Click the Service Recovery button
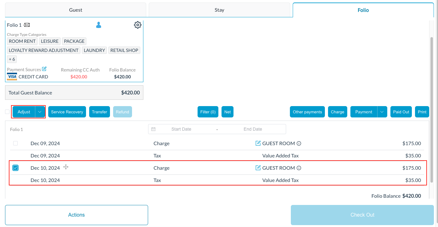Image resolution: width=438 pixels, height=227 pixels. coord(67,112)
